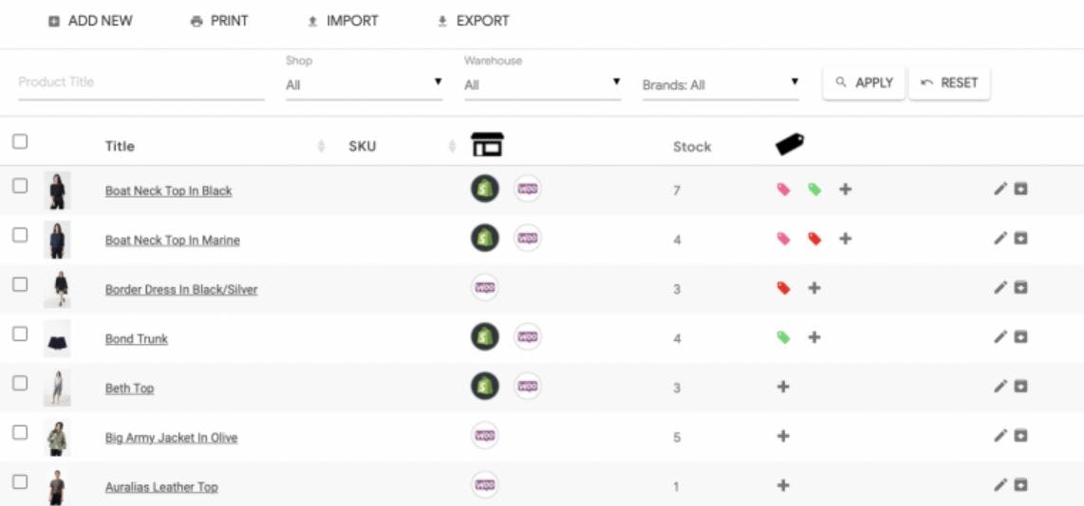Click the shop column header icon

(487, 145)
